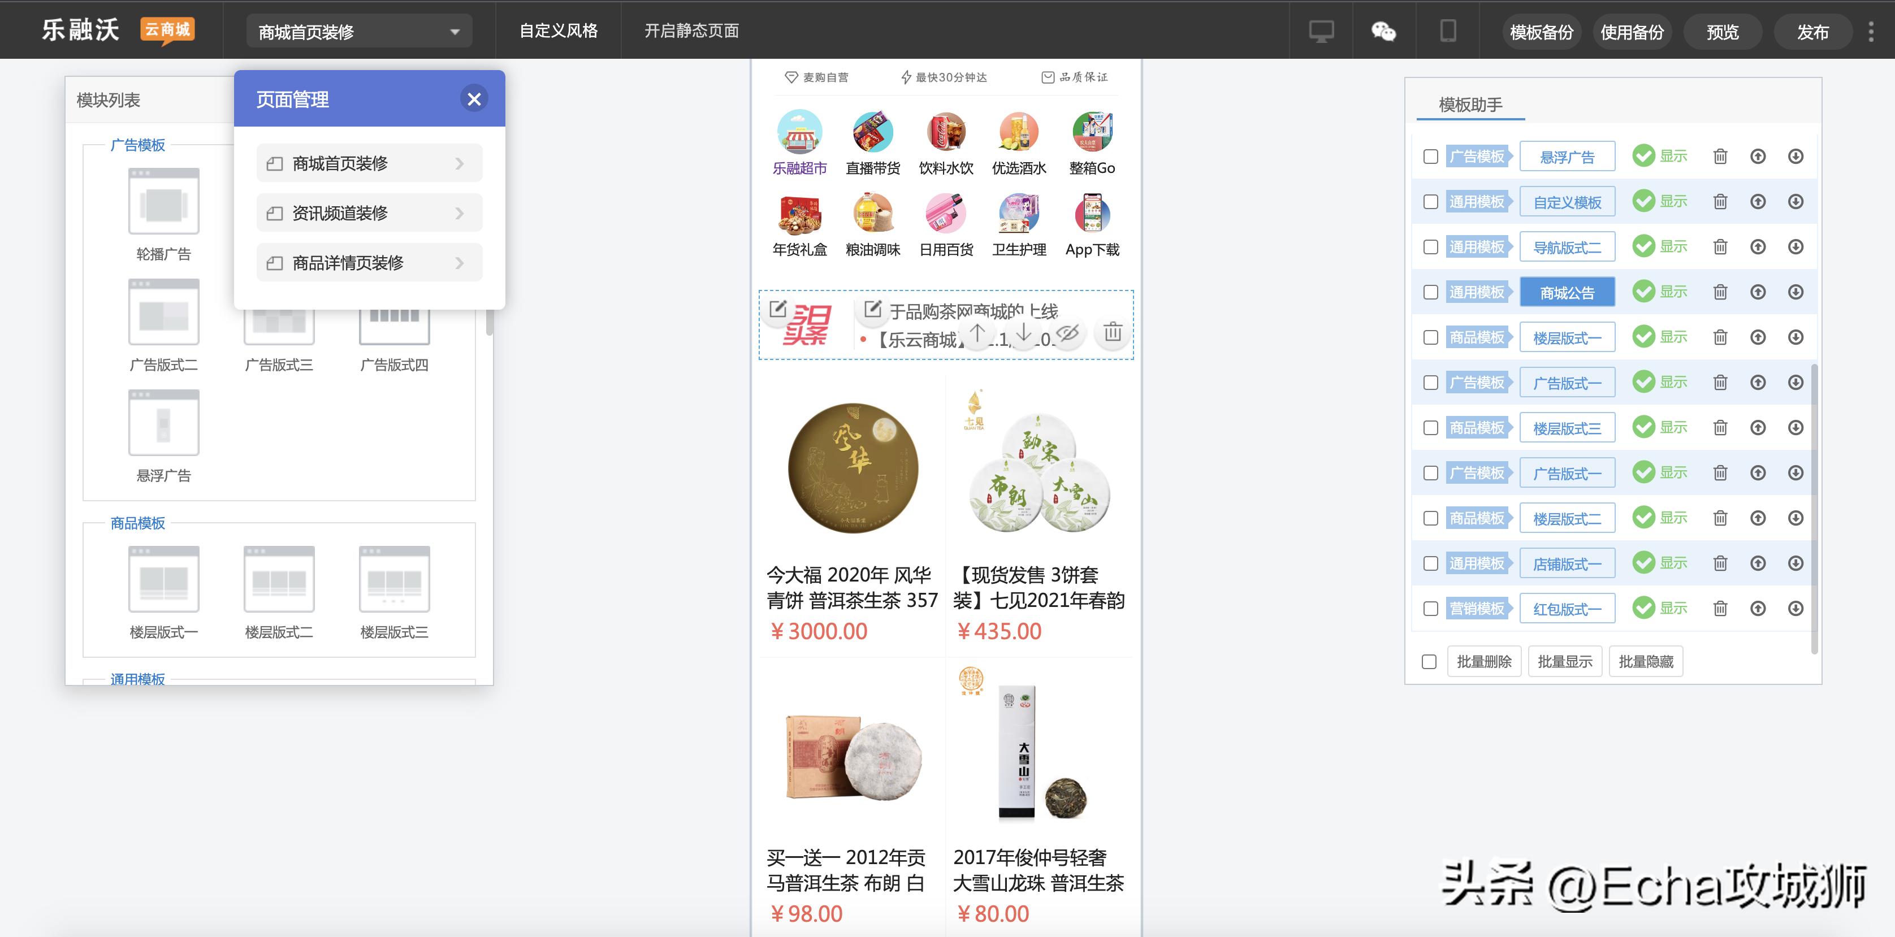Check the checkbox beside 悬浮广告 row
The height and width of the screenshot is (937, 1895).
1430,156
